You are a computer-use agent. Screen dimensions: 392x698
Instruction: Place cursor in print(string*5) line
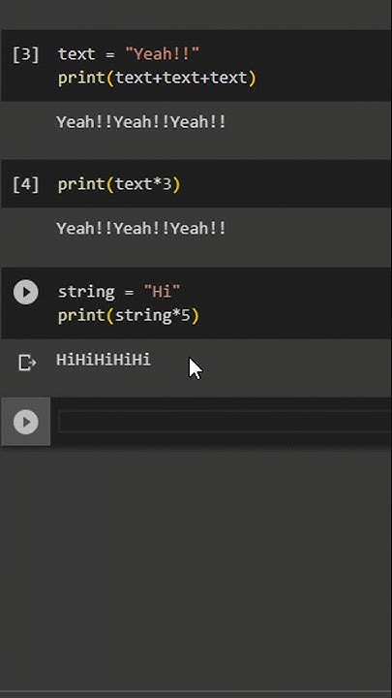(129, 316)
